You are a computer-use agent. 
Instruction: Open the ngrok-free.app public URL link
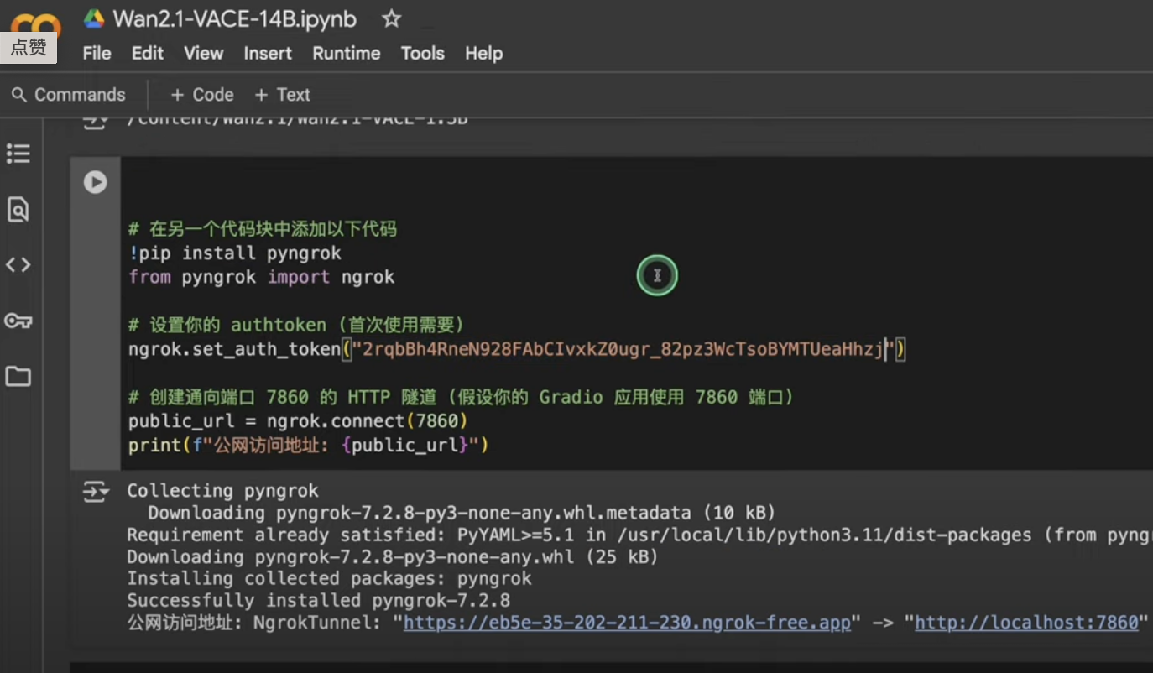click(627, 623)
